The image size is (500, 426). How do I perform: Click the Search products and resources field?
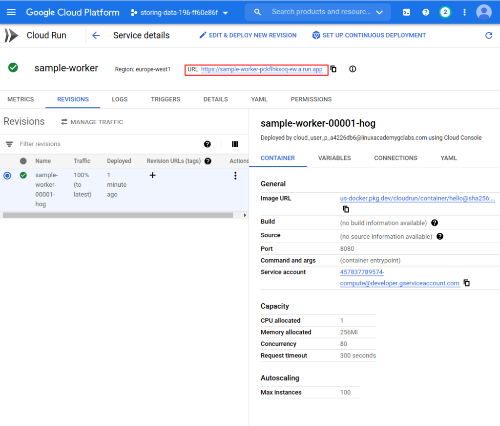click(321, 12)
